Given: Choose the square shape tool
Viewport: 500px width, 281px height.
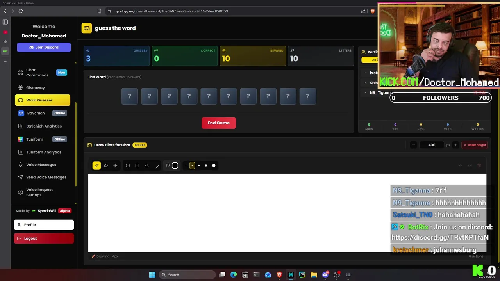Looking at the screenshot, I should tap(137, 165).
